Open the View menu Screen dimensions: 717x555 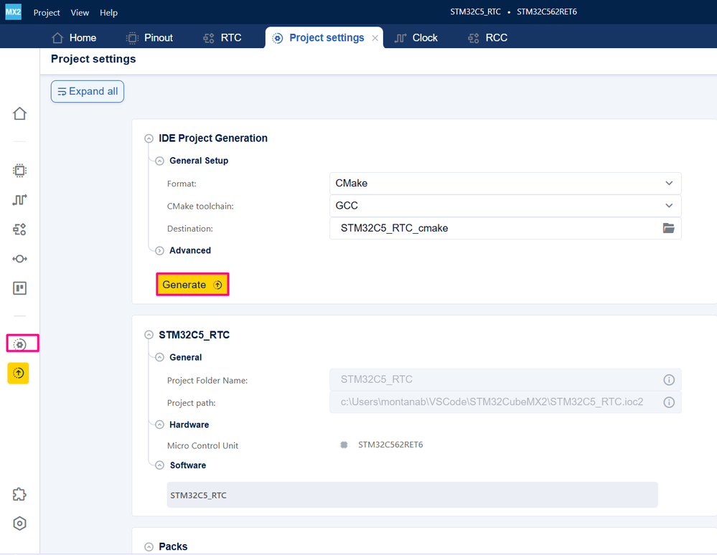tap(80, 13)
